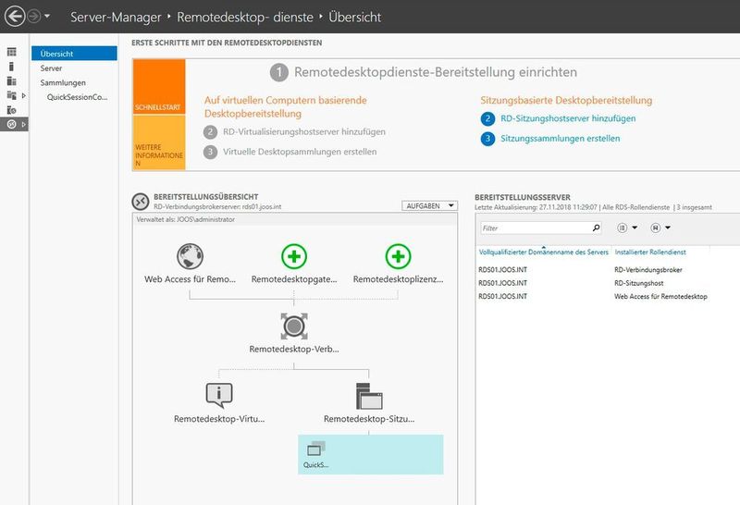This screenshot has width=740, height=505.
Task: Click the Web Access für Remo... label
Action: [190, 279]
